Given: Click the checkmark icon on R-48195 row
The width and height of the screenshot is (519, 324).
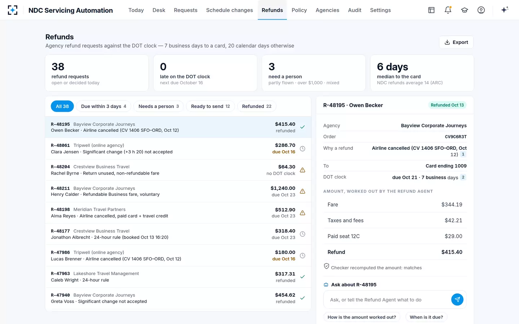Looking at the screenshot, I should [303, 127].
